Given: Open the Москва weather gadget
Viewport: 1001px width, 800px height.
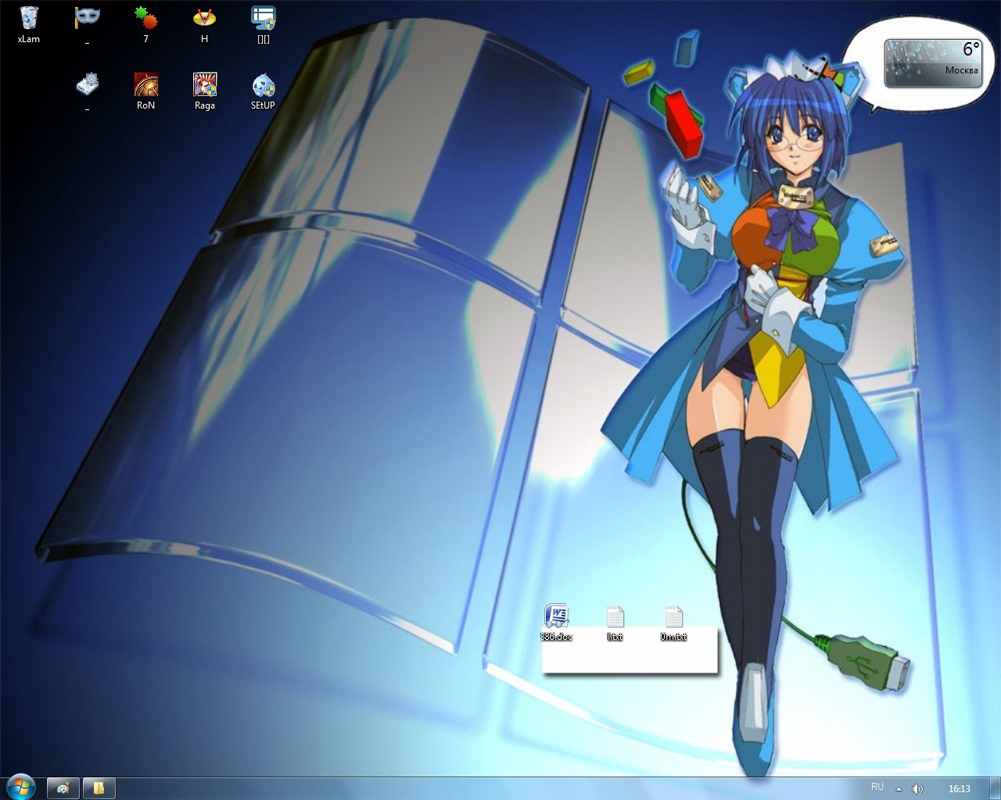Looking at the screenshot, I should [933, 62].
